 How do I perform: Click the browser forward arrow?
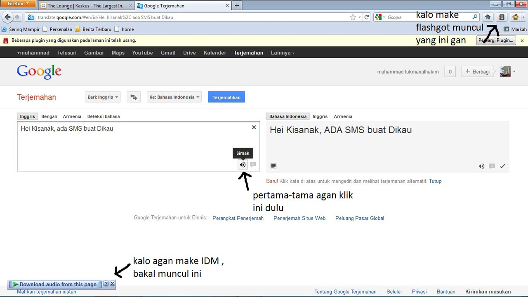pyautogui.click(x=17, y=17)
